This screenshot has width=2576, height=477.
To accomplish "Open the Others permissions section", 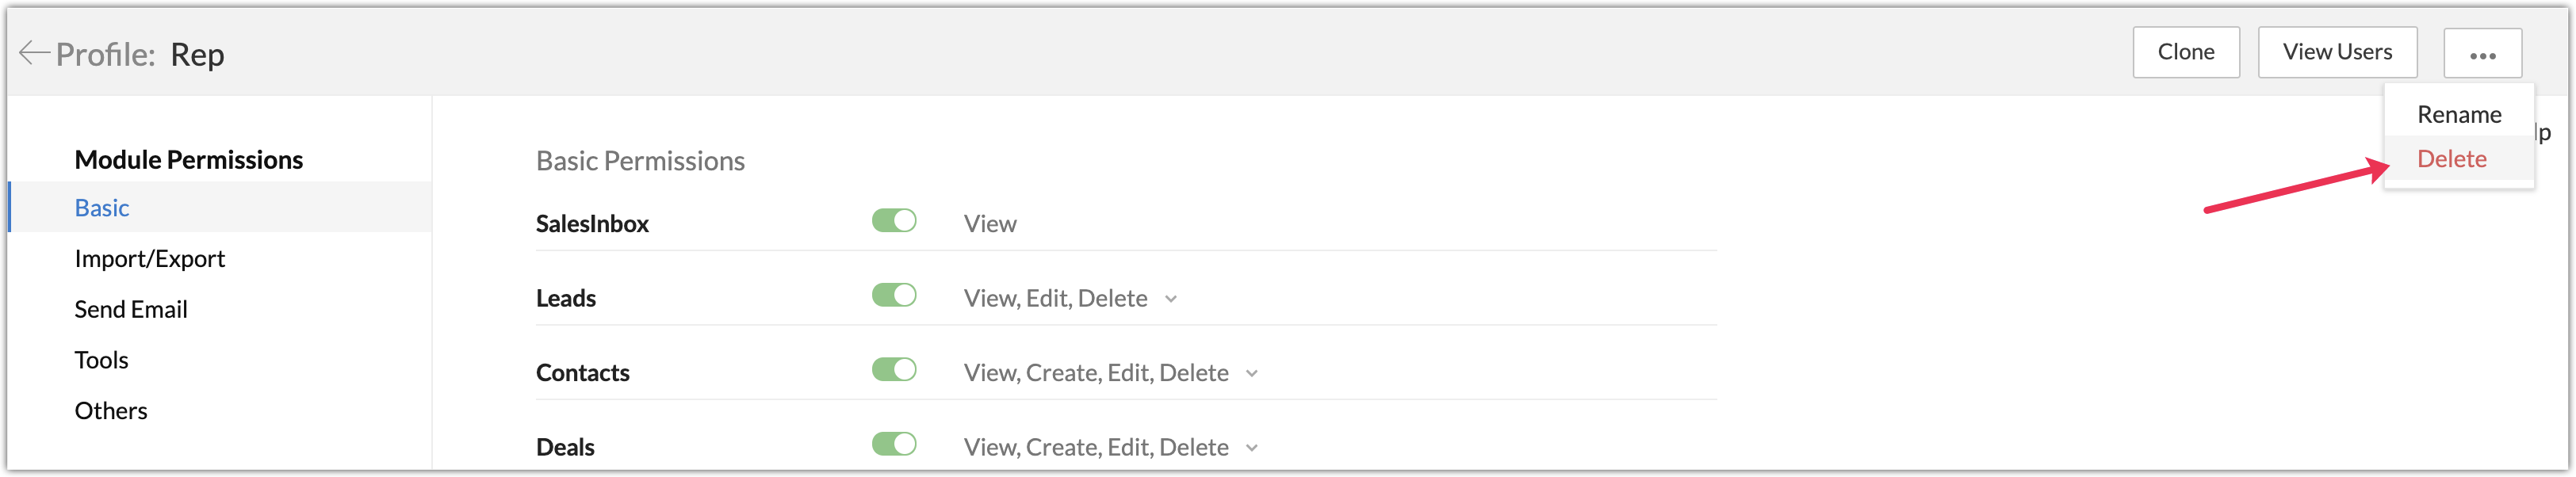I will click(111, 411).
